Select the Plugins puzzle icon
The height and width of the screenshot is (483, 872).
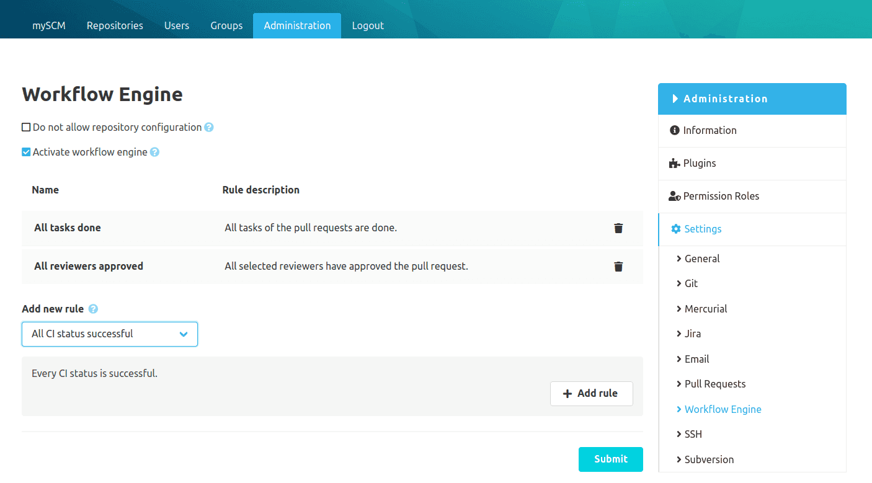click(x=674, y=163)
